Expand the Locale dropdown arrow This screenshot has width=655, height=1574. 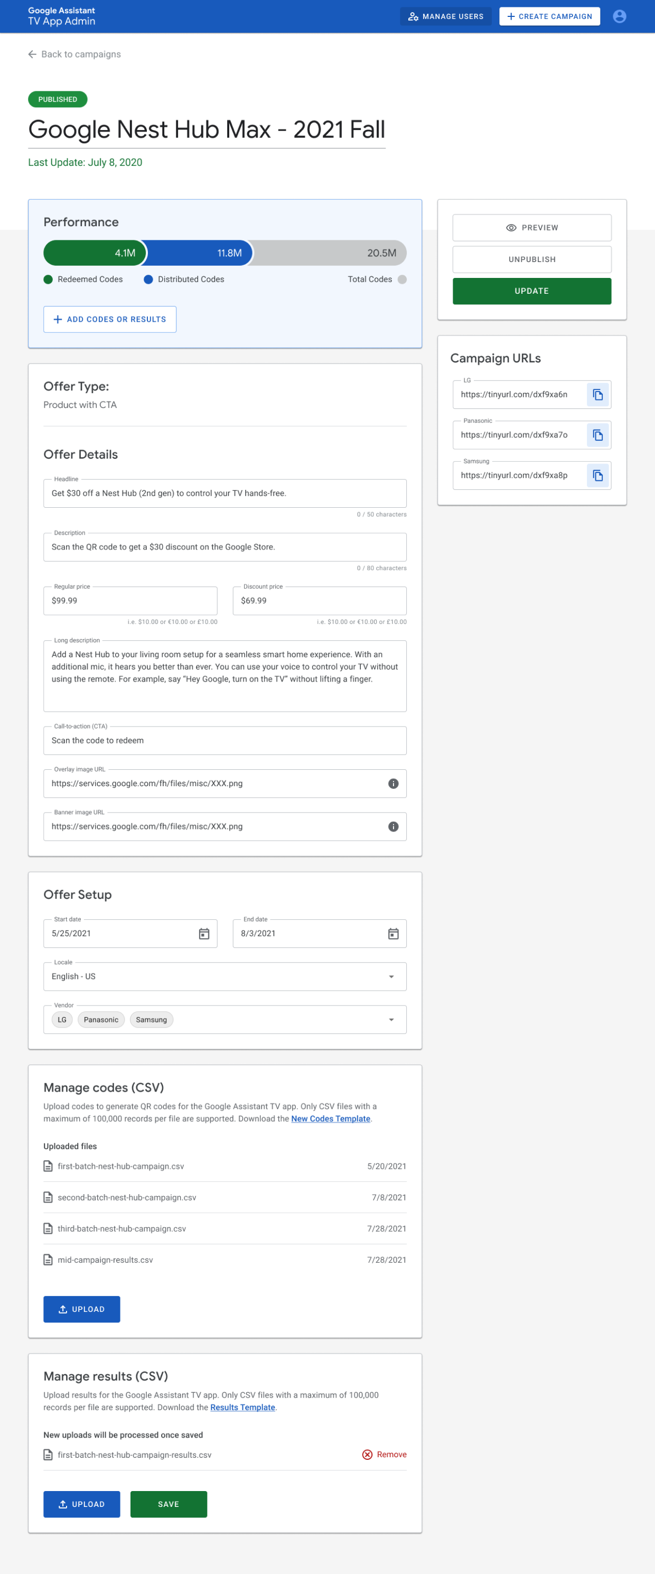(391, 976)
